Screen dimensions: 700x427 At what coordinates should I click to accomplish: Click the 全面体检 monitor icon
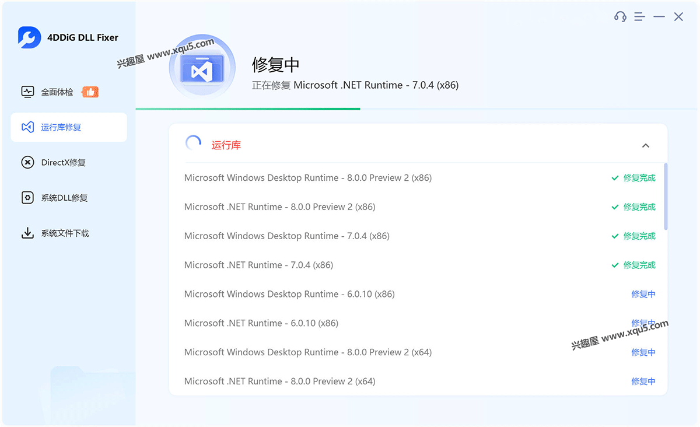pyautogui.click(x=27, y=92)
